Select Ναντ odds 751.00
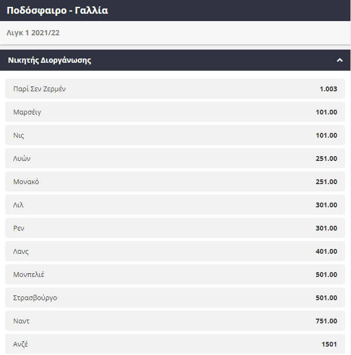This screenshot has height=355, width=351. pos(175,321)
